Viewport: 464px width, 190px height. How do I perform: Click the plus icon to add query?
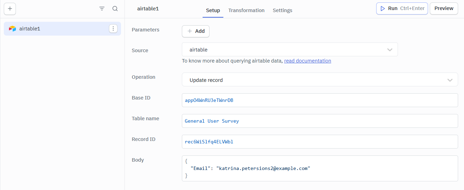pos(10,9)
